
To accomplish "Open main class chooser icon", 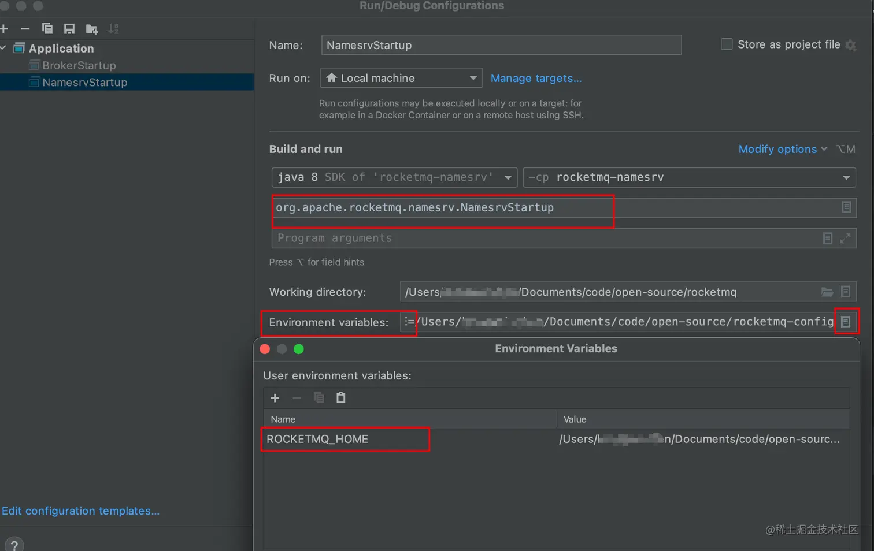I will (x=846, y=207).
